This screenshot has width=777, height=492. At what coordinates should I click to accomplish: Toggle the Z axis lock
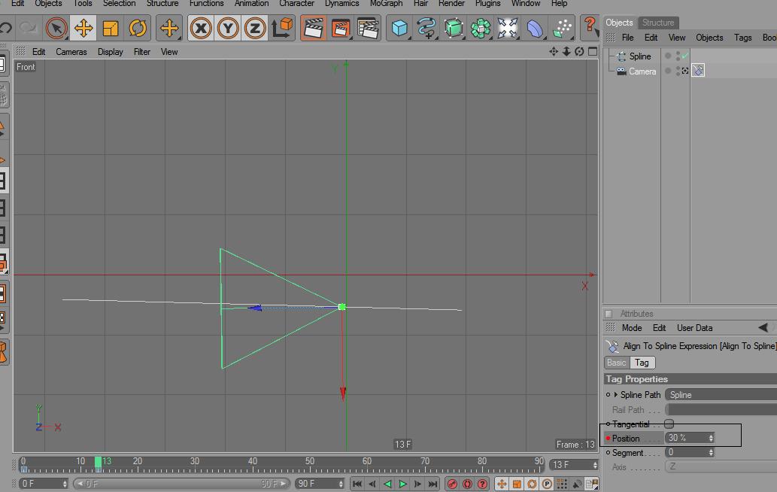(255, 29)
